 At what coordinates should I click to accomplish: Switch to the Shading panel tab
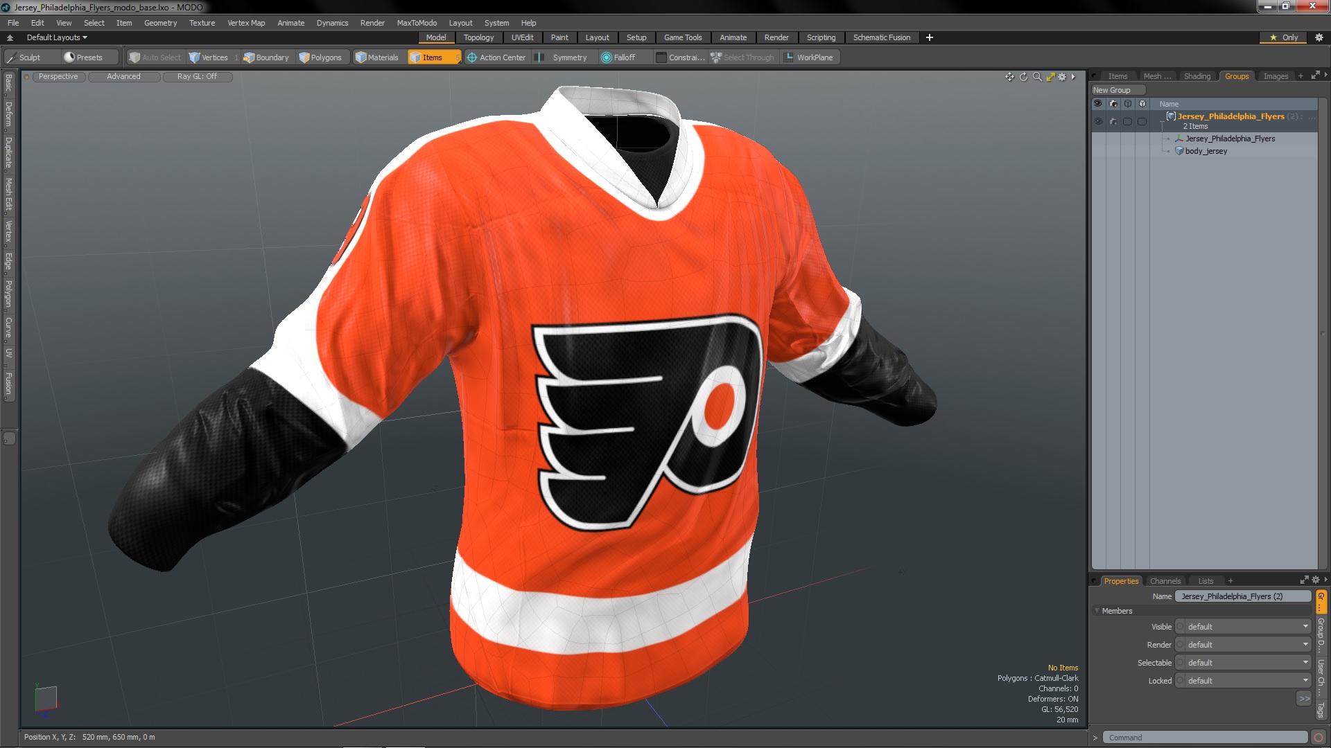1197,76
